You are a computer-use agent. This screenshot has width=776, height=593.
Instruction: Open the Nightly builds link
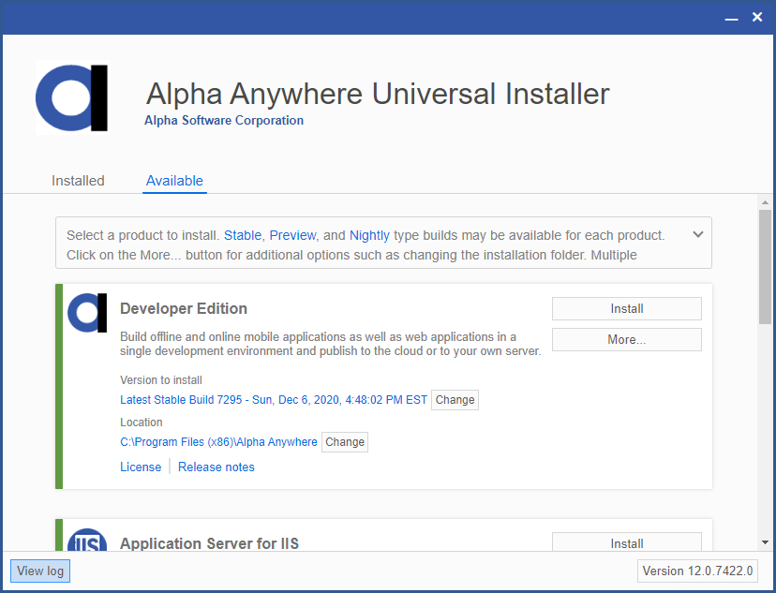pyautogui.click(x=369, y=235)
